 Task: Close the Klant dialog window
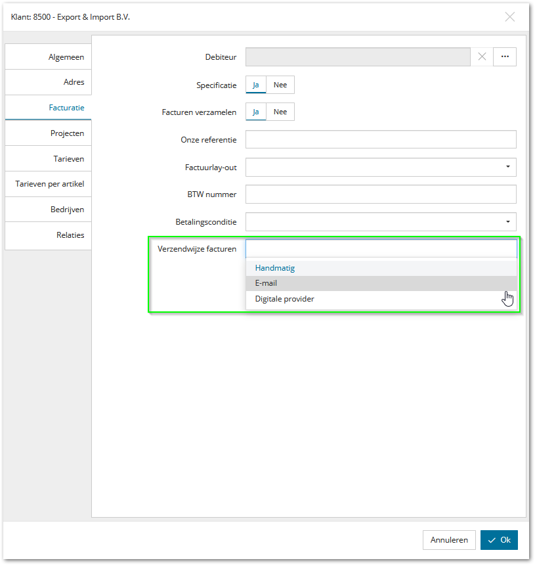pos(509,17)
